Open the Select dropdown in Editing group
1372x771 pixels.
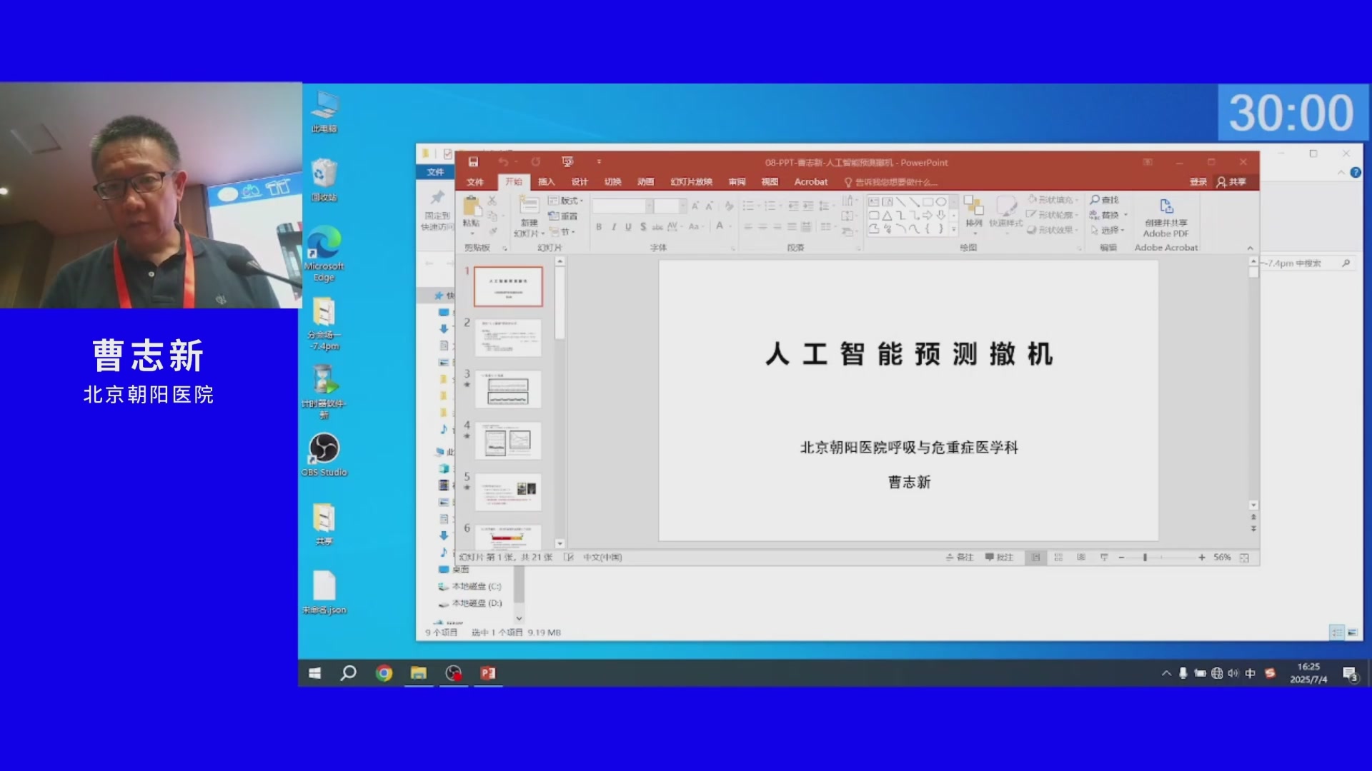point(1110,230)
